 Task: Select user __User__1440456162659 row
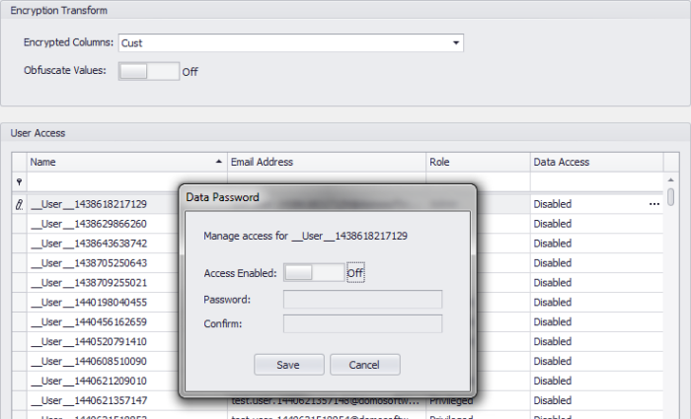338,321
